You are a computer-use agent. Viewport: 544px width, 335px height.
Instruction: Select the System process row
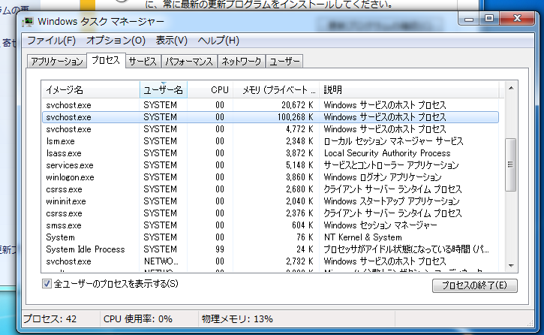pos(270,237)
